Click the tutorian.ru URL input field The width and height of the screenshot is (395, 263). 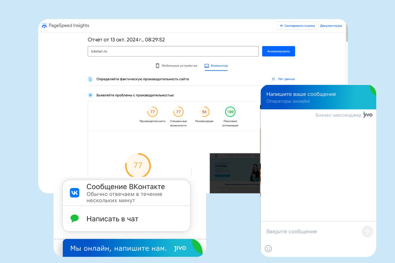tap(173, 51)
